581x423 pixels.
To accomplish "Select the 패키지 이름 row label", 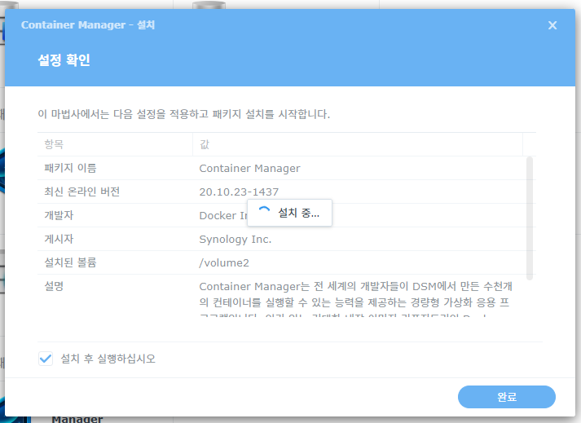I will (70, 168).
